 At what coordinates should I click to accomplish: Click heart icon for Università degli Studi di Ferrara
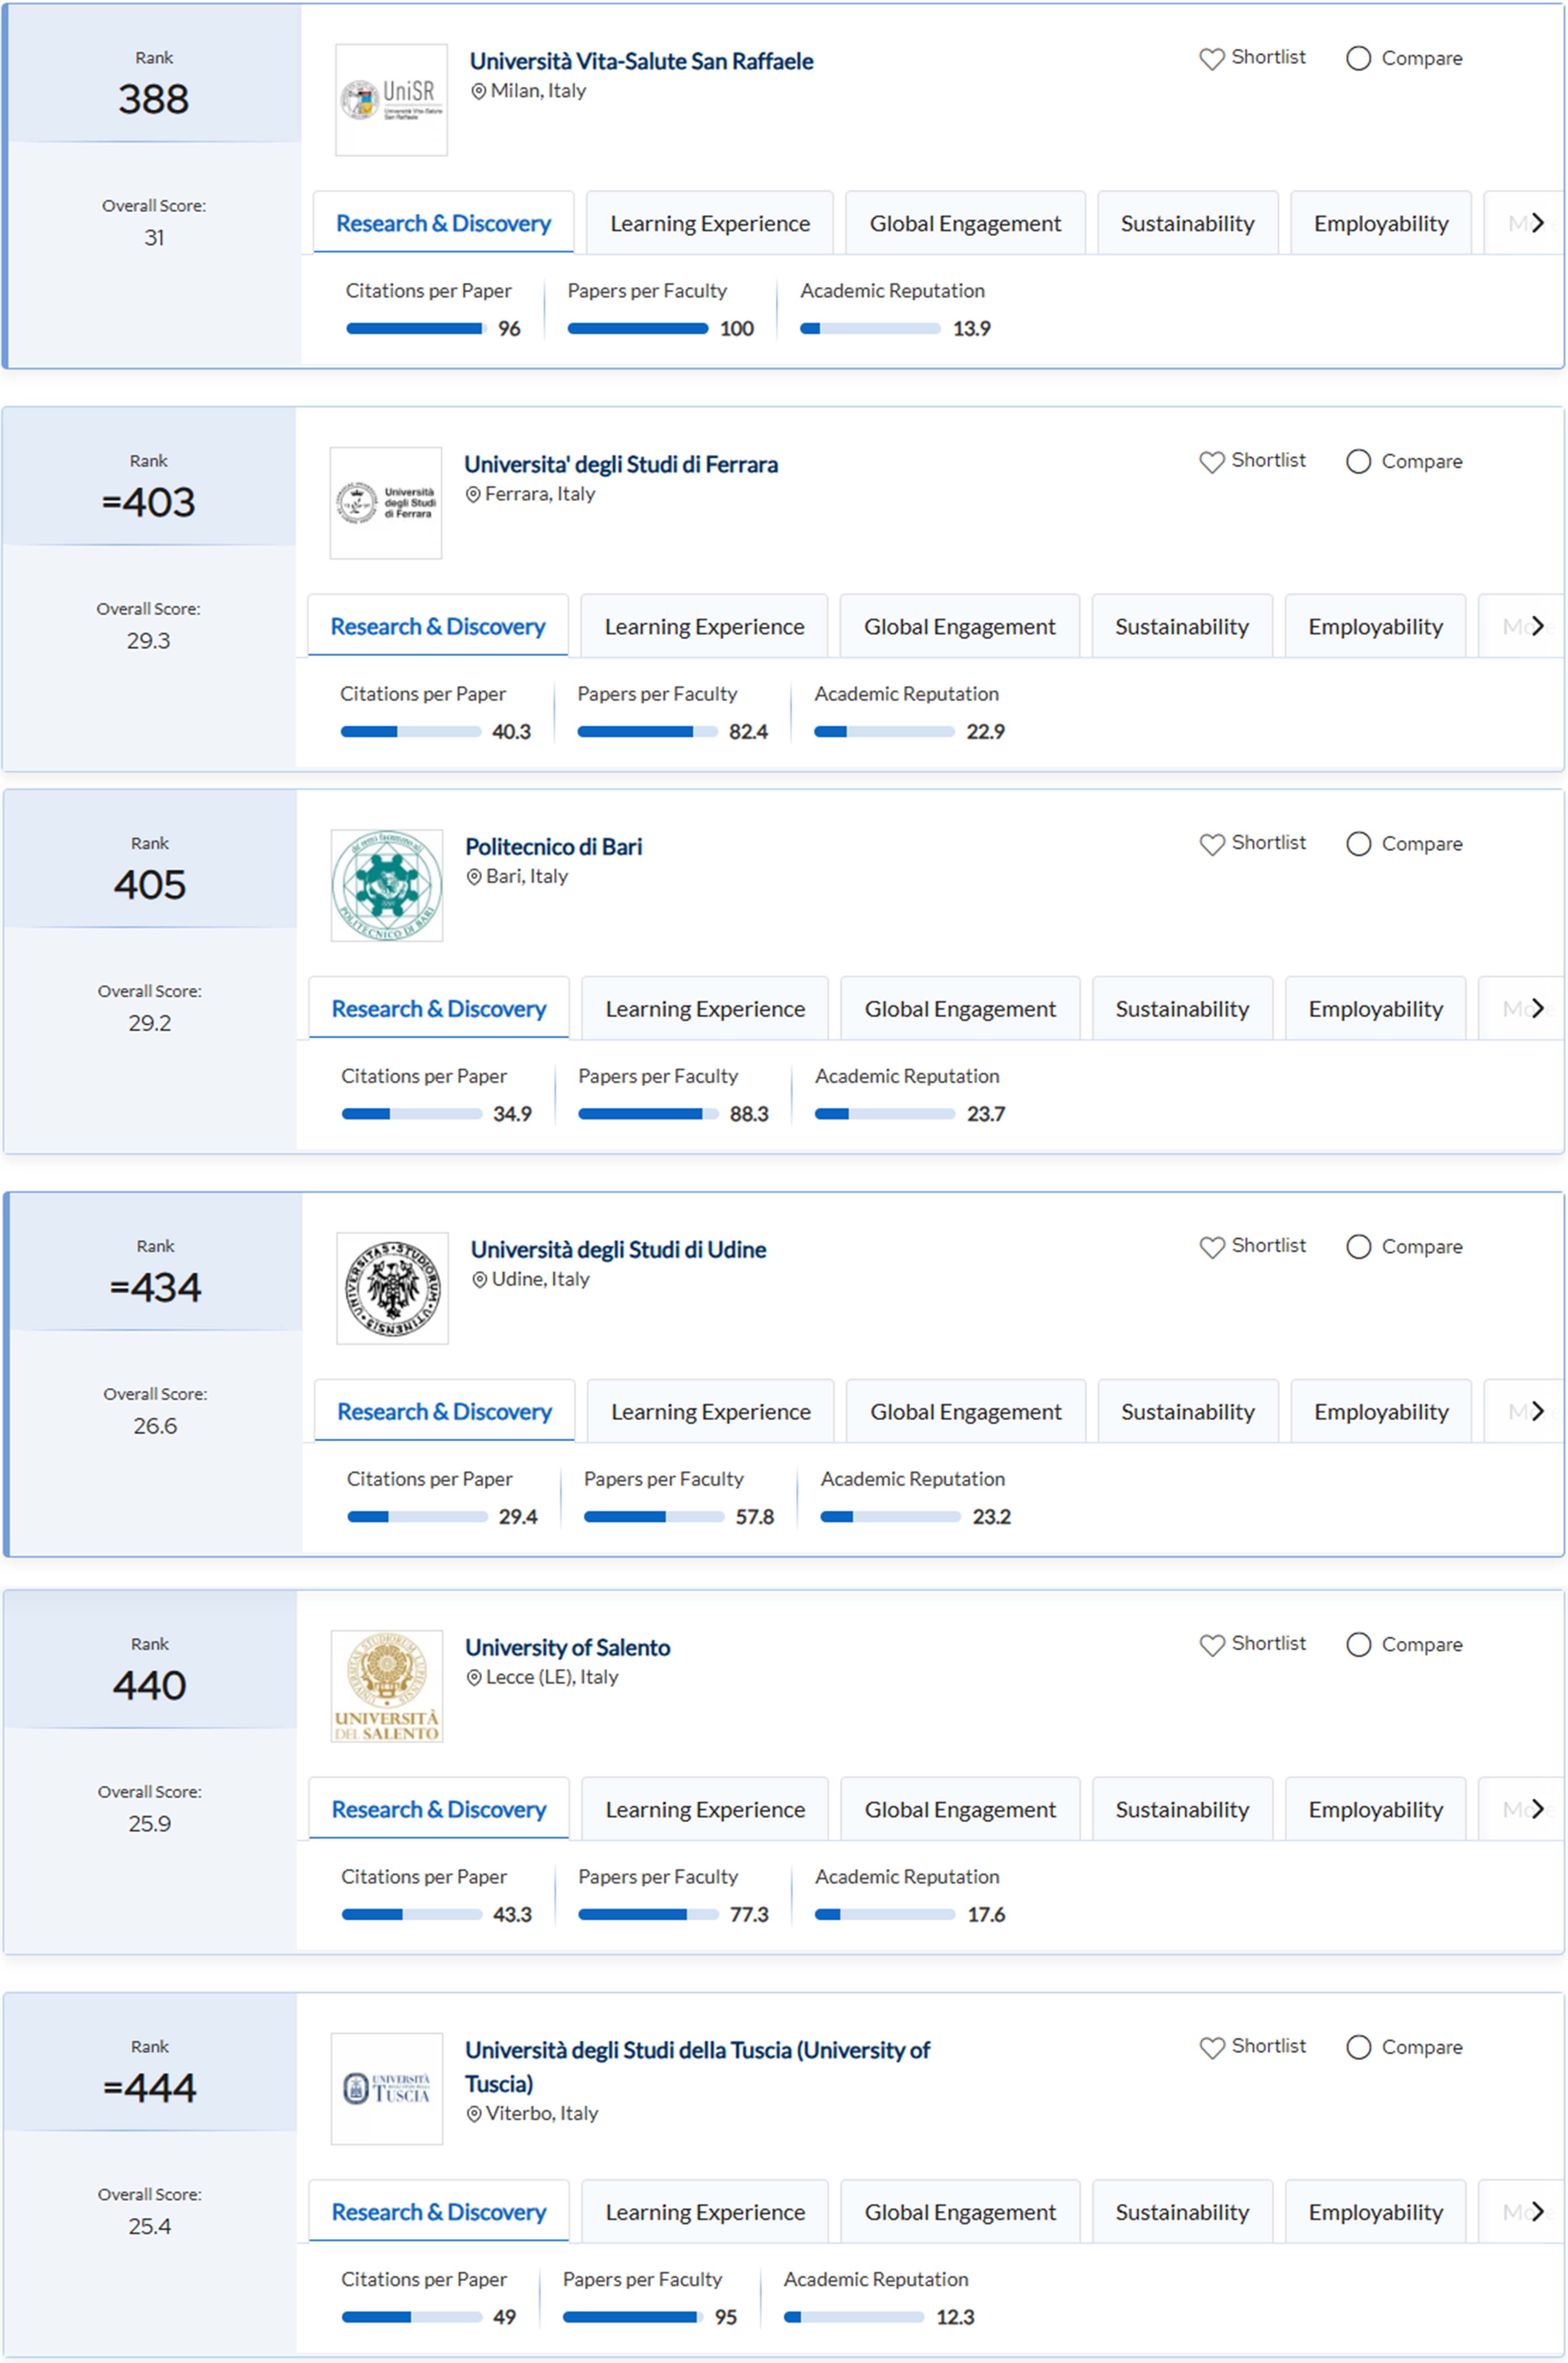[x=1211, y=462]
